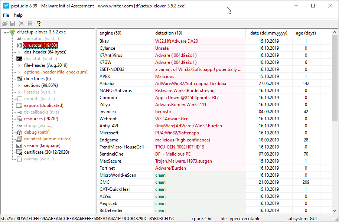
Task: Click the pestudio app icon in title bar
Action: pyautogui.click(x=6, y=6)
